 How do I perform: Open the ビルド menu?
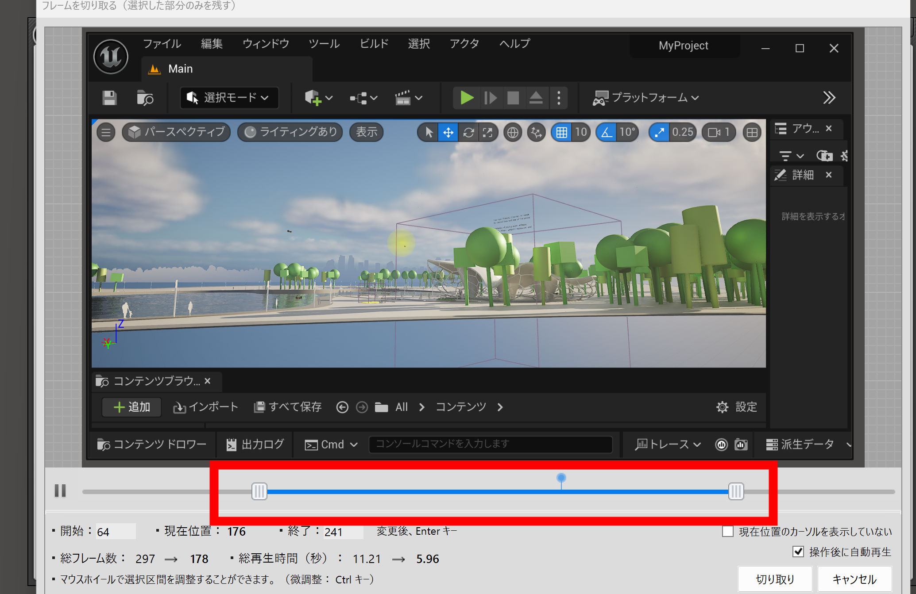(x=374, y=44)
